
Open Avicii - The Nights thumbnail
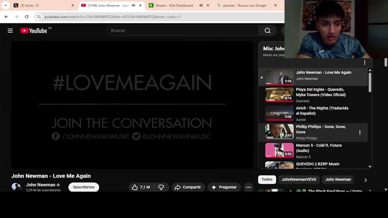tap(279, 114)
